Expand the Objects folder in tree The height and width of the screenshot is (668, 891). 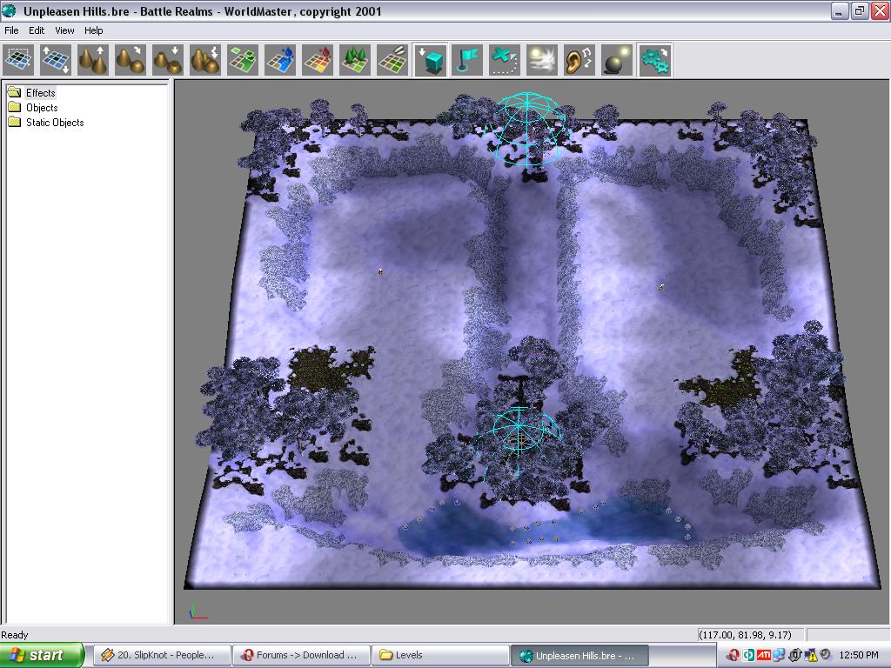pos(41,108)
